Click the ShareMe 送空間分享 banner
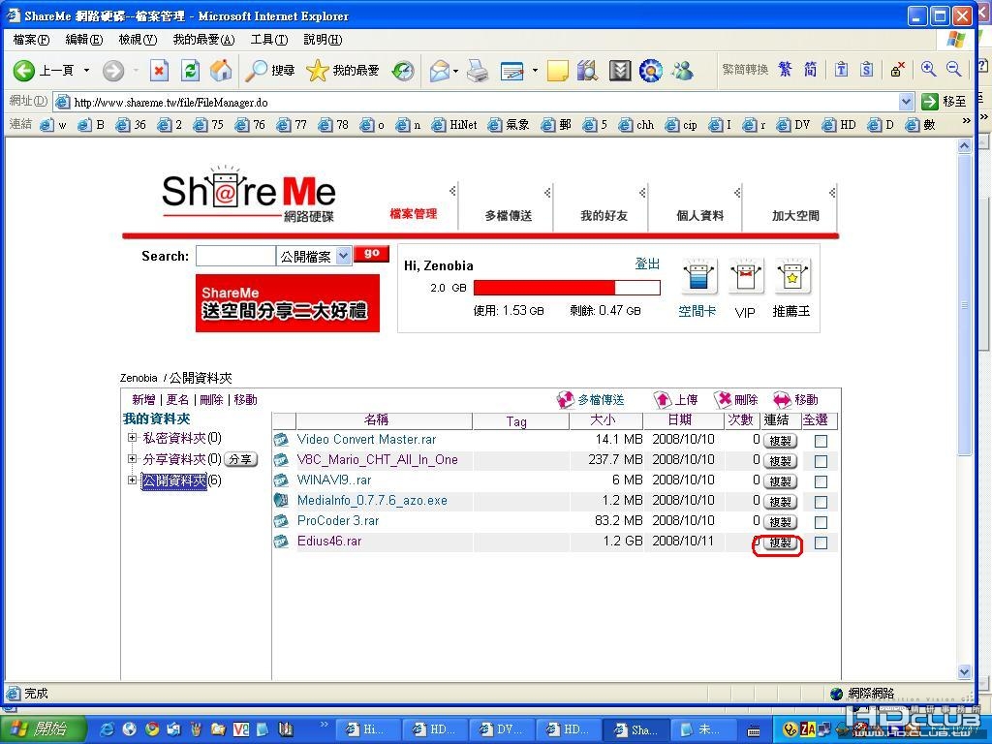The width and height of the screenshot is (992, 744). pos(287,303)
